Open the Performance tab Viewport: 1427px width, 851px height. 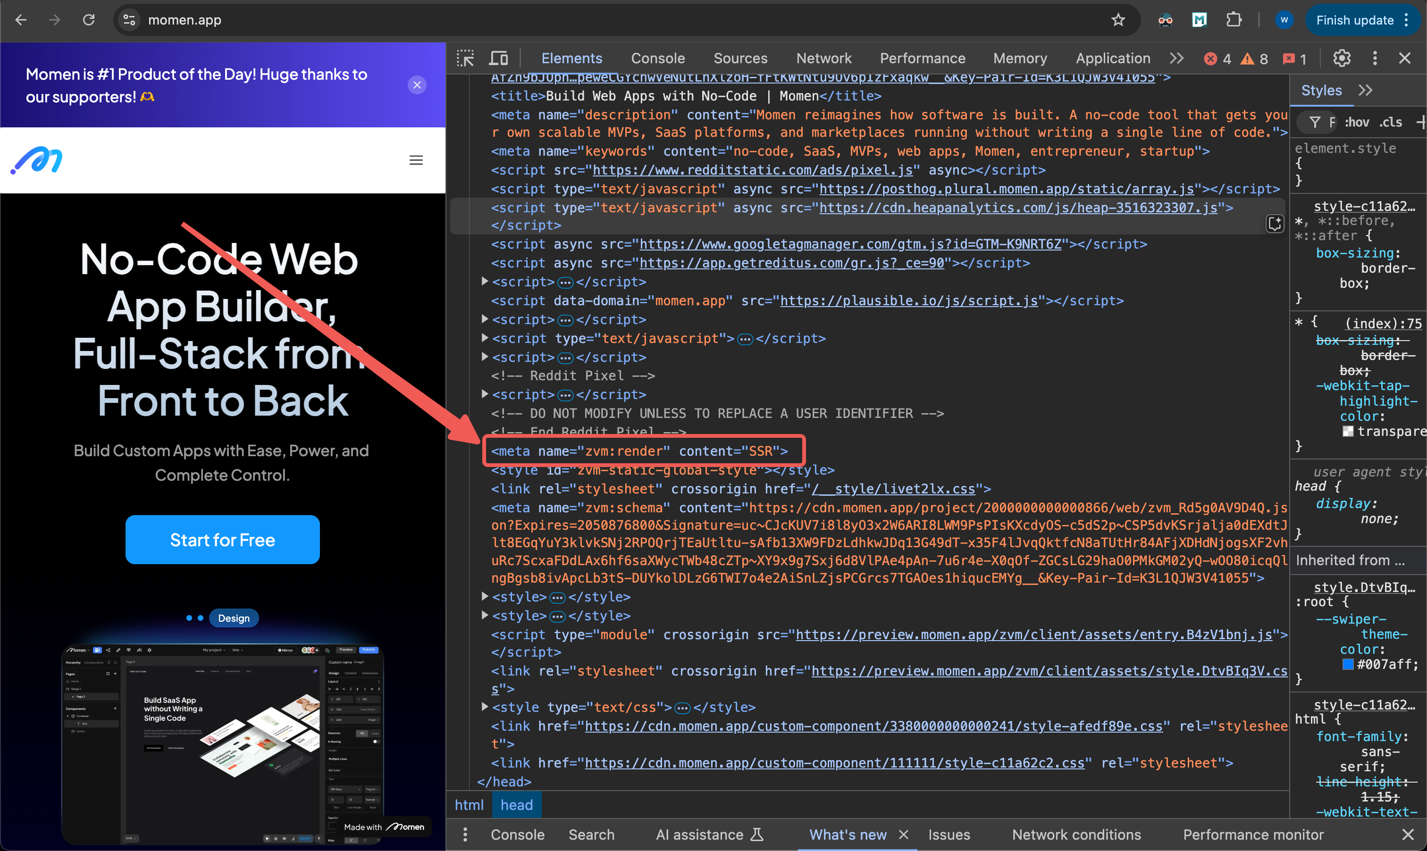923,58
